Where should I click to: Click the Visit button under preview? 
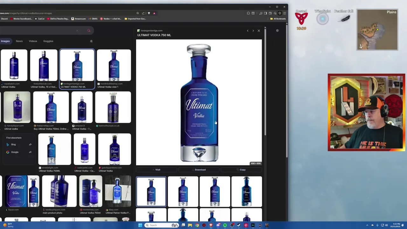coord(157,170)
